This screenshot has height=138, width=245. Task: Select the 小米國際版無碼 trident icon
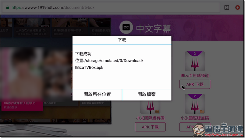(x=195, y=104)
